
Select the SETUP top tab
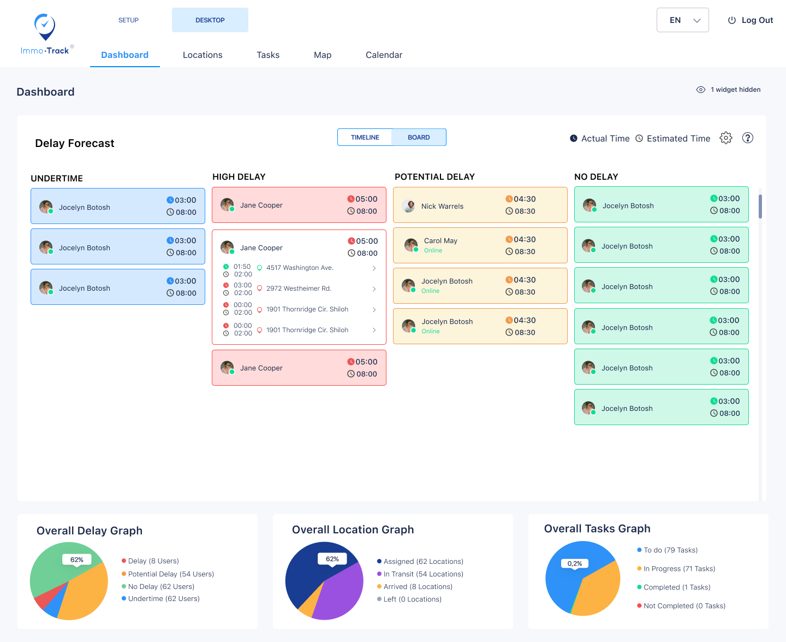tap(128, 20)
